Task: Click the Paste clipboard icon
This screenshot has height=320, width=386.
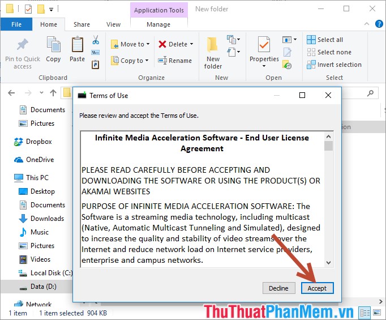Action: coord(78,44)
